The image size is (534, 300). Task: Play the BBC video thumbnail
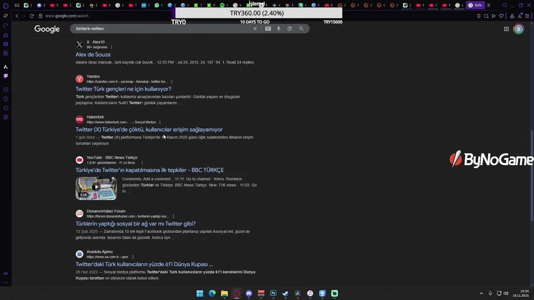point(96,188)
